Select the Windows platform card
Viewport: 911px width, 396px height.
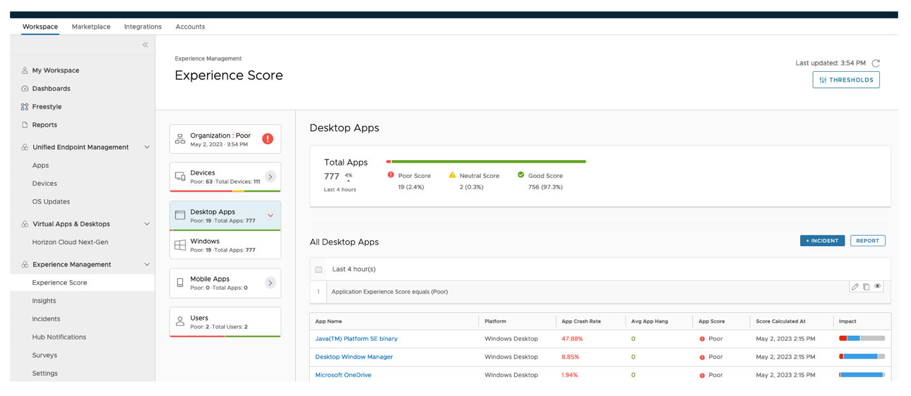225,245
